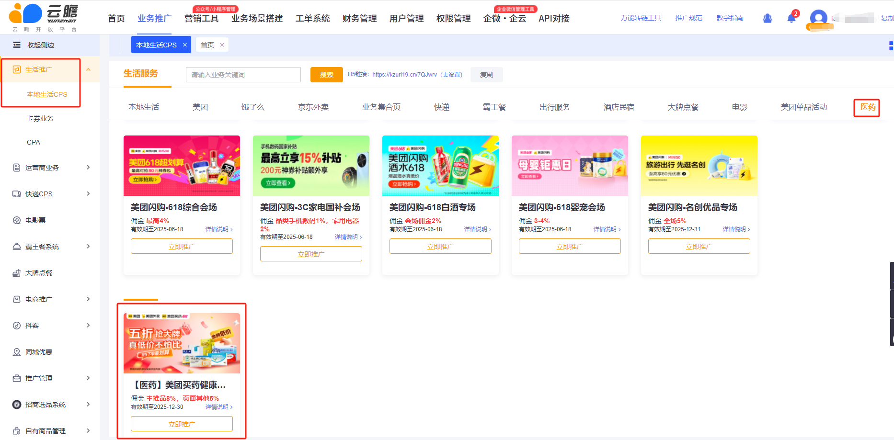Open the API对接 top menu
This screenshot has height=440, width=894.
click(x=554, y=18)
